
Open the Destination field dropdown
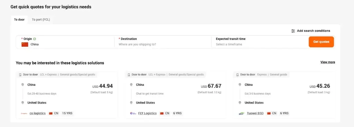[x=162, y=42]
